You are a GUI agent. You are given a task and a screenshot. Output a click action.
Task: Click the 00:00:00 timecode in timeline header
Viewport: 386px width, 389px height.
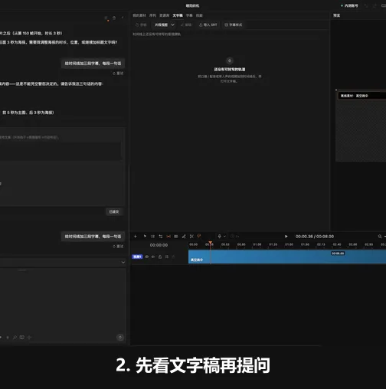point(159,245)
